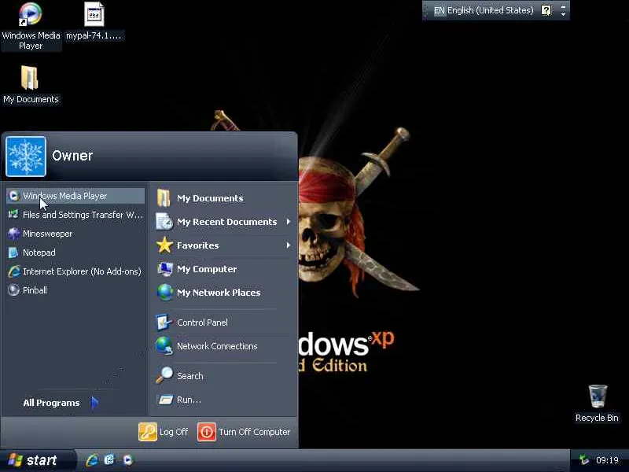Click the system tray network icon
Screen dimensions: 629x472
tap(584, 460)
